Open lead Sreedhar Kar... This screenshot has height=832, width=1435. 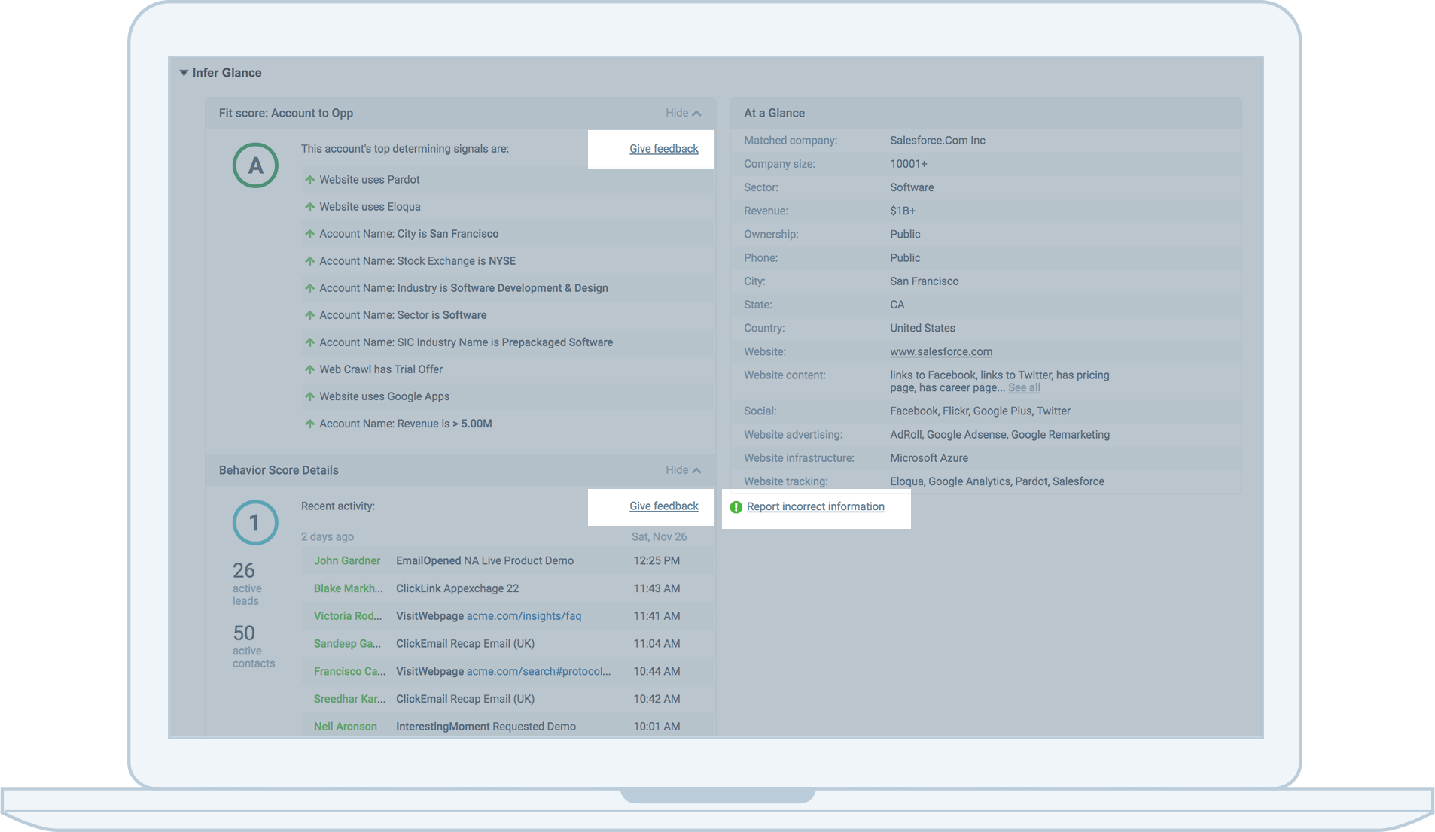coord(350,699)
